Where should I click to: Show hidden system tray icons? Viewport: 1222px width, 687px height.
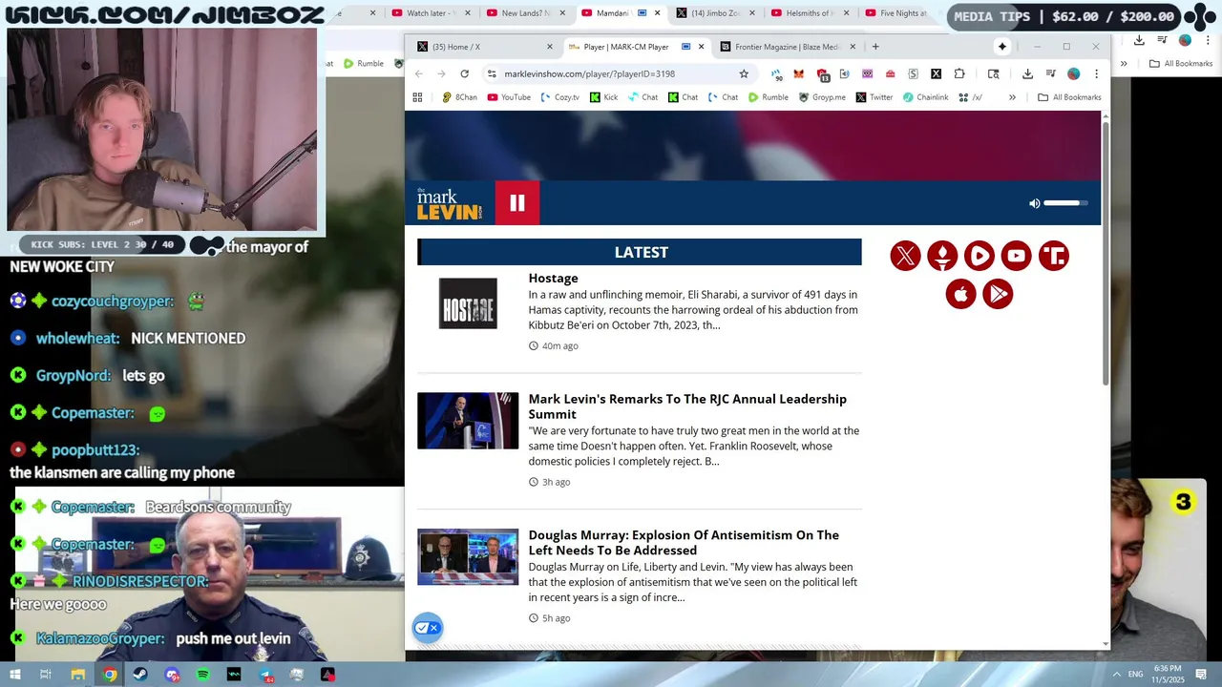[x=1116, y=675]
